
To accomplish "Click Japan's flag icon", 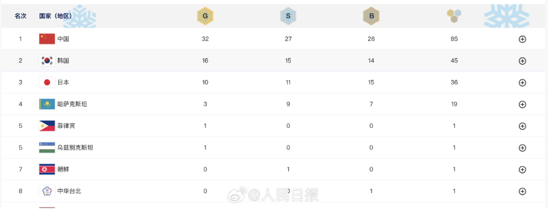I will pyautogui.click(x=47, y=82).
